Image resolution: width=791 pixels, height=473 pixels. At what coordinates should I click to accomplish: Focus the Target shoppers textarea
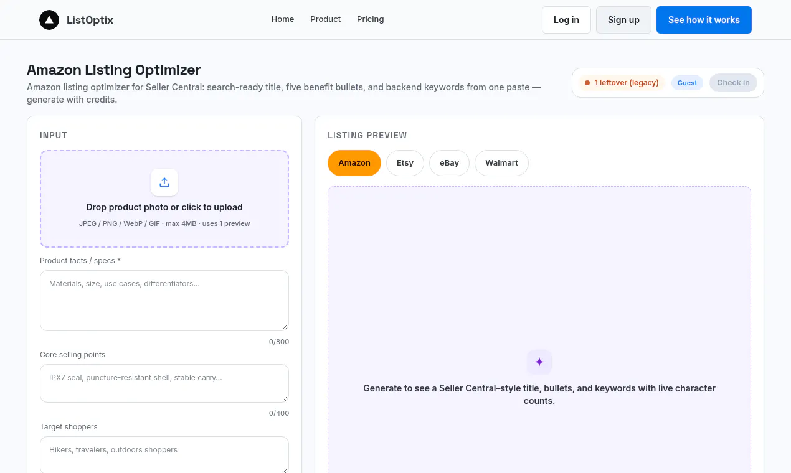pyautogui.click(x=164, y=455)
